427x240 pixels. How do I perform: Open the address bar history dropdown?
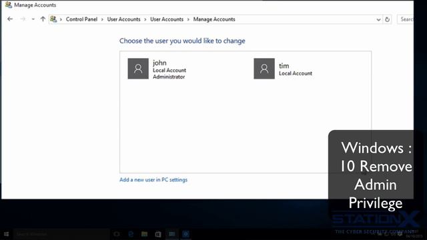point(378,19)
